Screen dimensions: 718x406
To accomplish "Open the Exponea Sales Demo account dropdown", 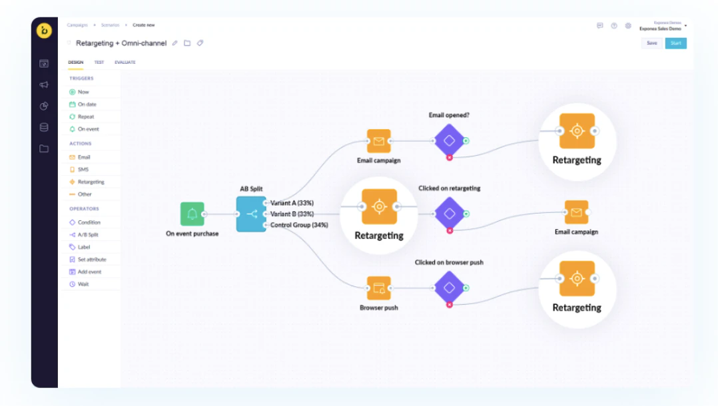I will (663, 26).
